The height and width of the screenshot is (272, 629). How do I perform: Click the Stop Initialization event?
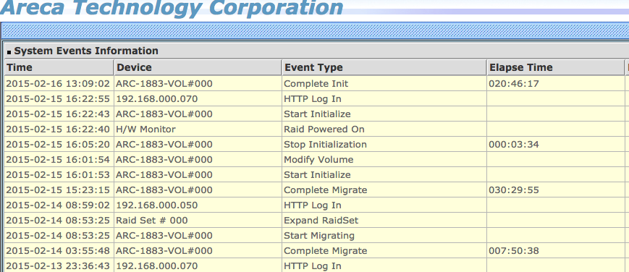tap(325, 145)
